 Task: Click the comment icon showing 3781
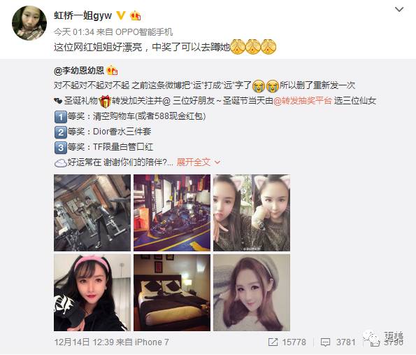click(x=325, y=342)
